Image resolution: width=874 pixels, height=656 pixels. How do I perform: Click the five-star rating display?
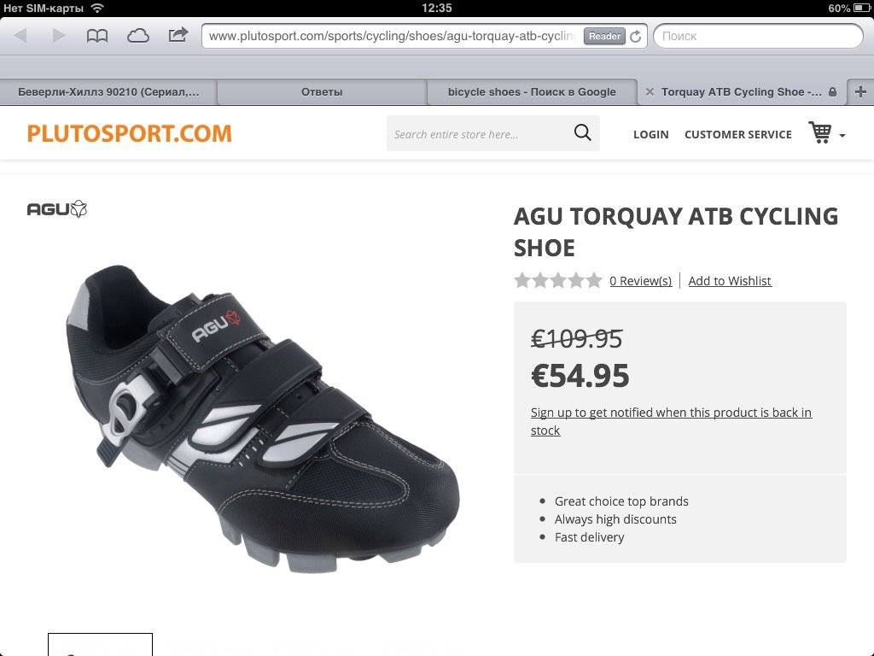click(558, 280)
